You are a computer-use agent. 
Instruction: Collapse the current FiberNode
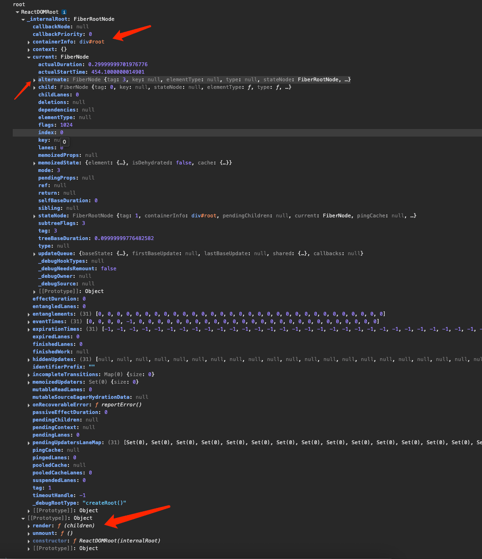coord(29,57)
